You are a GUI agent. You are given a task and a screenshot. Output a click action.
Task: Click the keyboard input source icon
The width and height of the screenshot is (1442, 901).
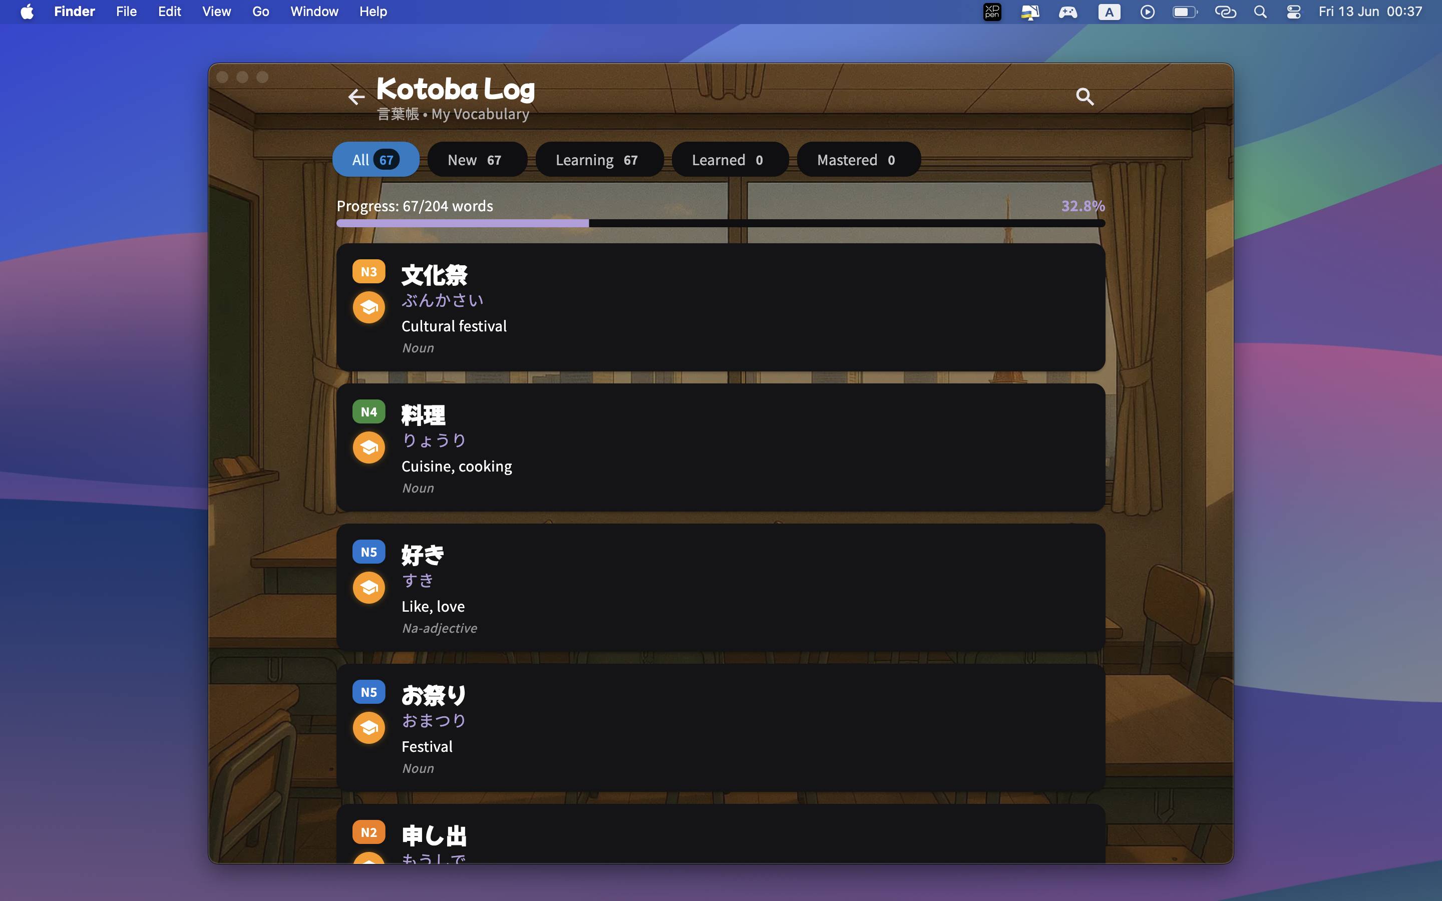pos(1109,12)
